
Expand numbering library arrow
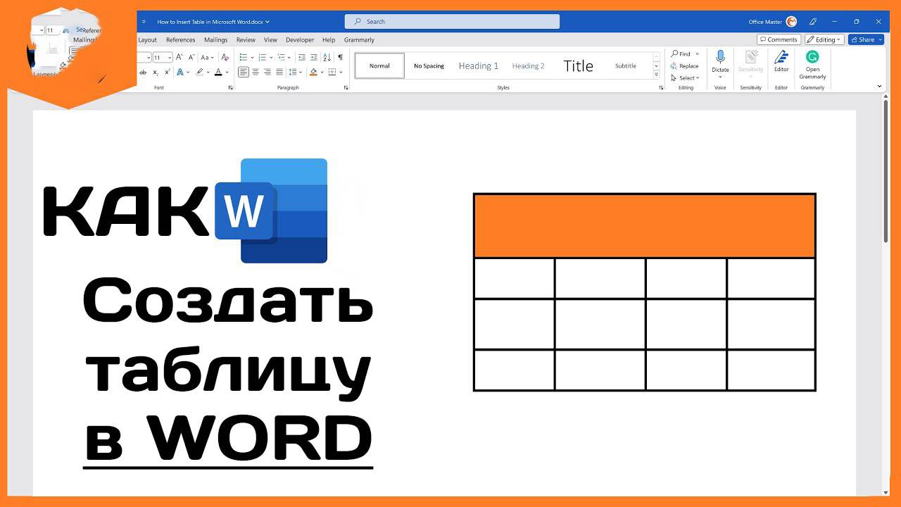pyautogui.click(x=271, y=58)
